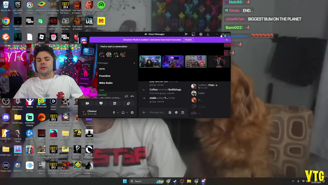Select the man-in-suit call video tile

[218, 61]
